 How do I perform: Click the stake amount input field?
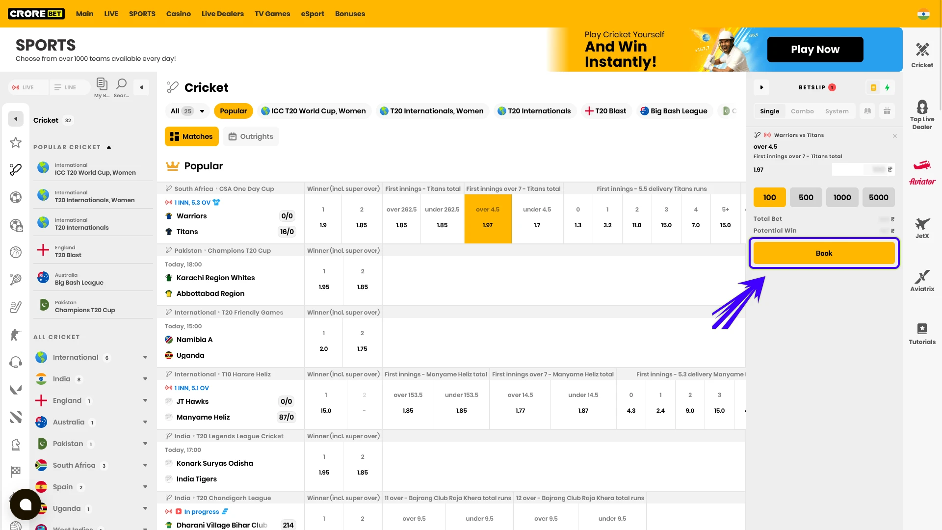[862, 169]
